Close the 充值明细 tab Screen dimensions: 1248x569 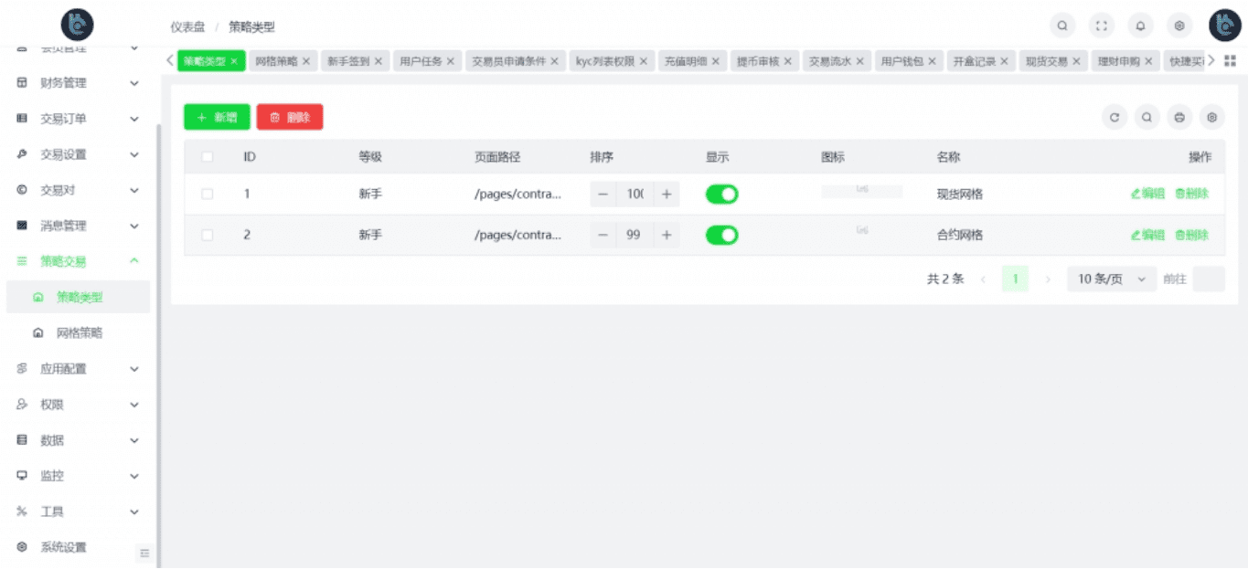(x=716, y=61)
